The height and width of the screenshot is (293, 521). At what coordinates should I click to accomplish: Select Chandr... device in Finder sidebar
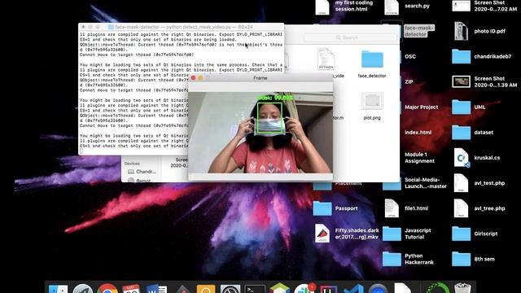point(142,172)
